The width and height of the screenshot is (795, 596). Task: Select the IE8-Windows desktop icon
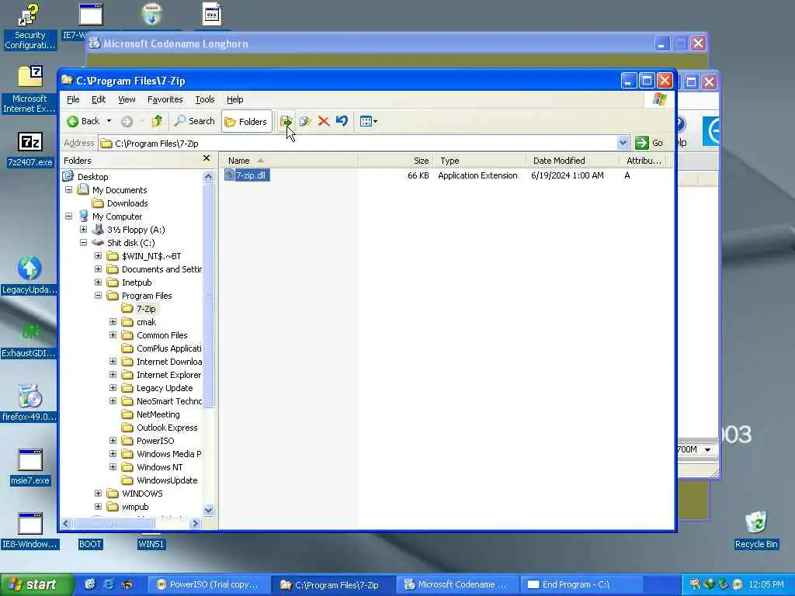tap(30, 531)
